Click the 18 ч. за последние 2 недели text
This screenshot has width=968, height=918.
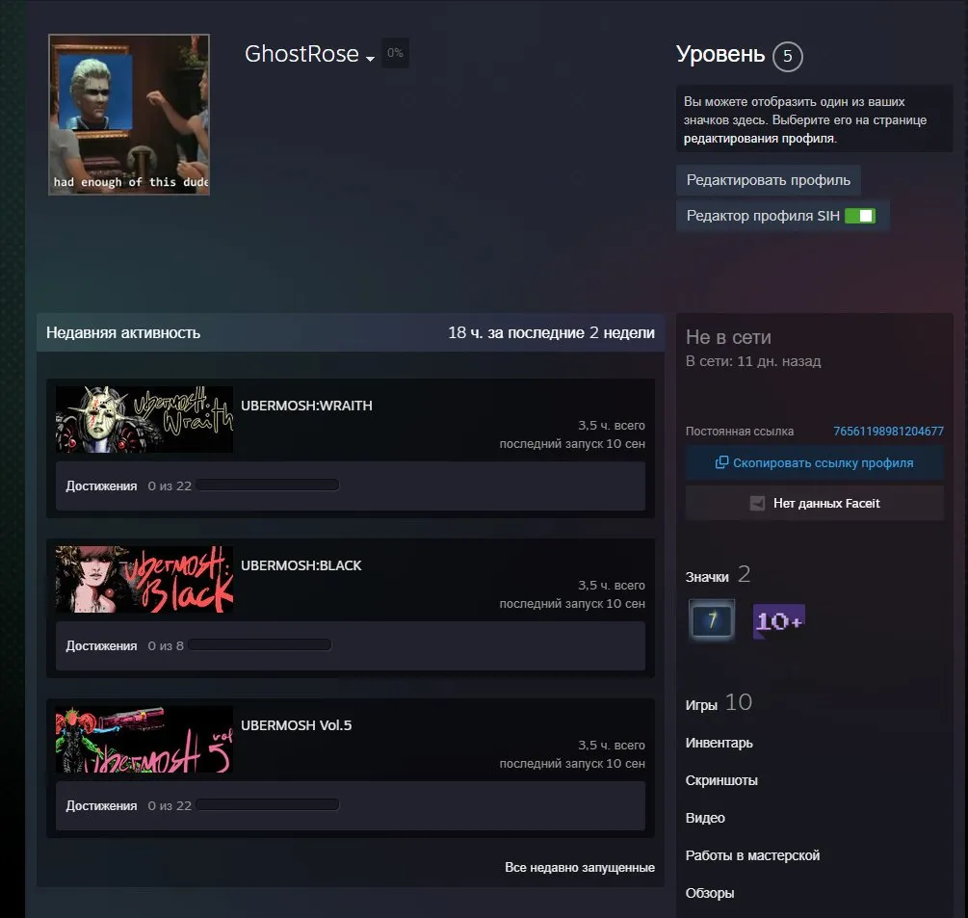[x=551, y=332]
